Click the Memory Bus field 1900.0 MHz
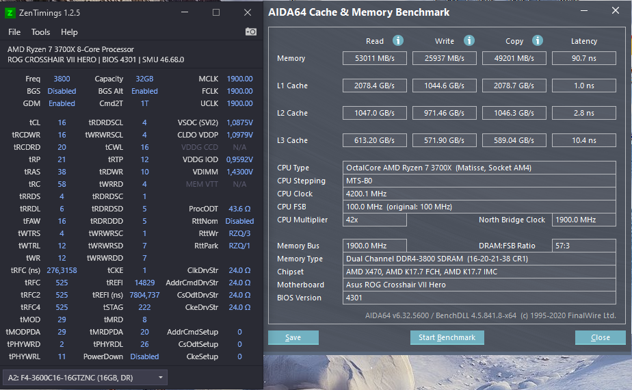 point(374,246)
